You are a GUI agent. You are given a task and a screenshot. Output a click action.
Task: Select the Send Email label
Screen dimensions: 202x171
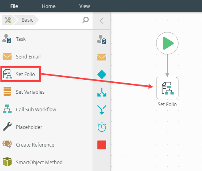tap(28, 56)
